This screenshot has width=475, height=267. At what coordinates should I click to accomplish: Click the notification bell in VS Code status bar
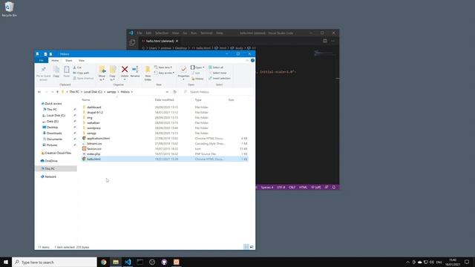(334, 188)
